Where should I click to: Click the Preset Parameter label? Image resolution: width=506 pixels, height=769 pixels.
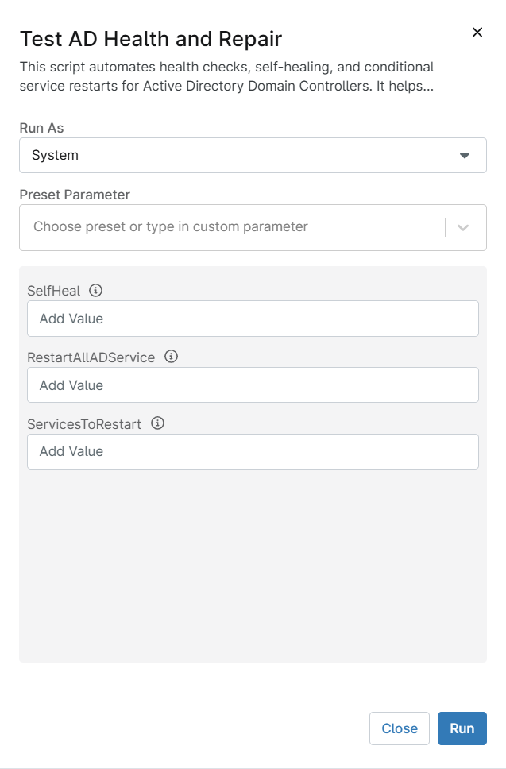click(x=75, y=195)
